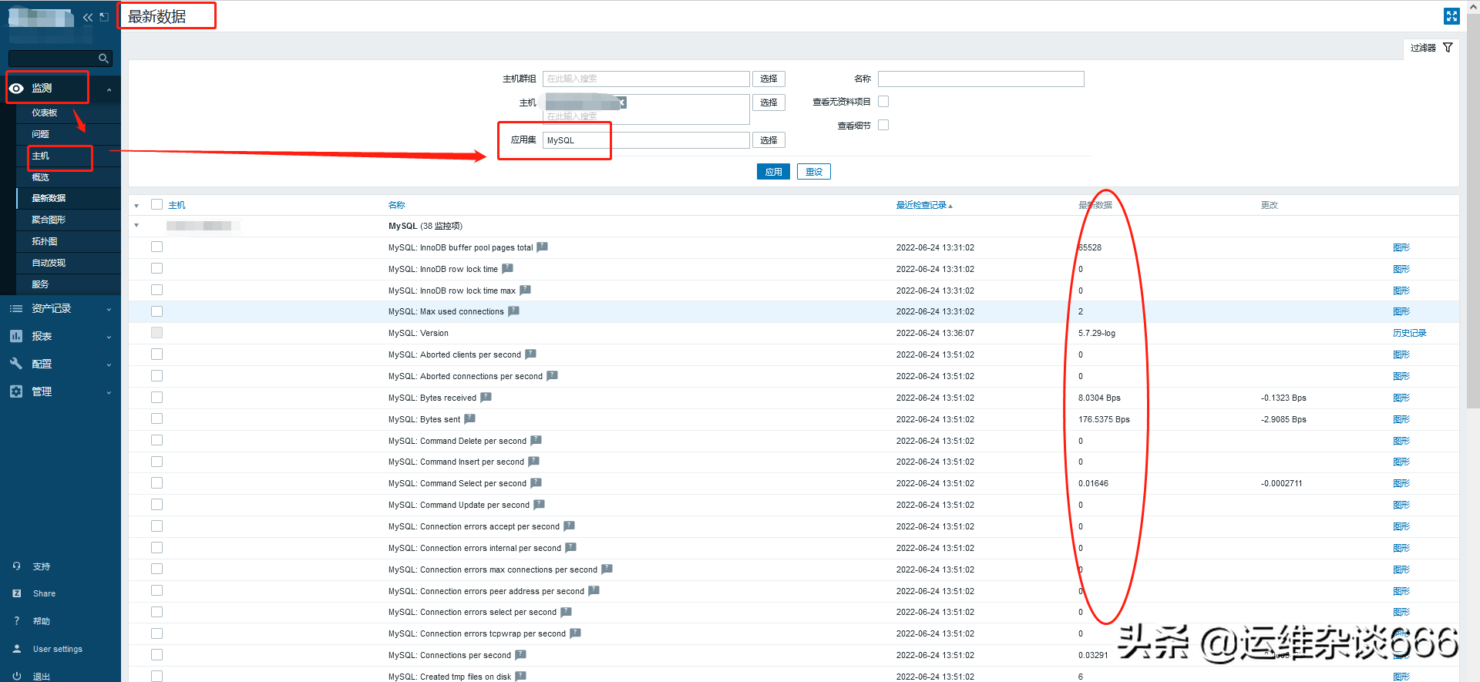Collapse the sidebar with double chevron icon

pos(88,17)
